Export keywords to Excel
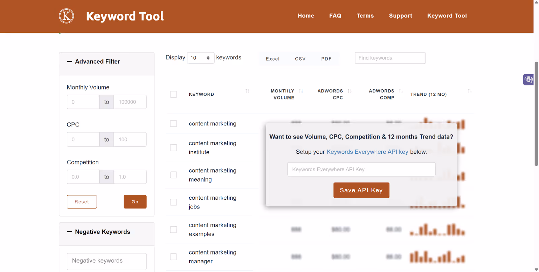 click(273, 59)
